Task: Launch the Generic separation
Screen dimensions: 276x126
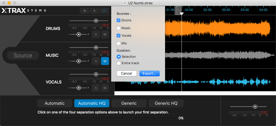Action: click(129, 103)
